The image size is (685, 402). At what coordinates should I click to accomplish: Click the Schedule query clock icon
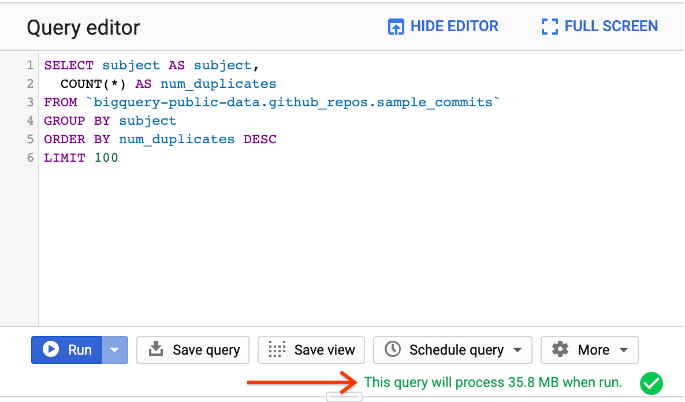393,349
